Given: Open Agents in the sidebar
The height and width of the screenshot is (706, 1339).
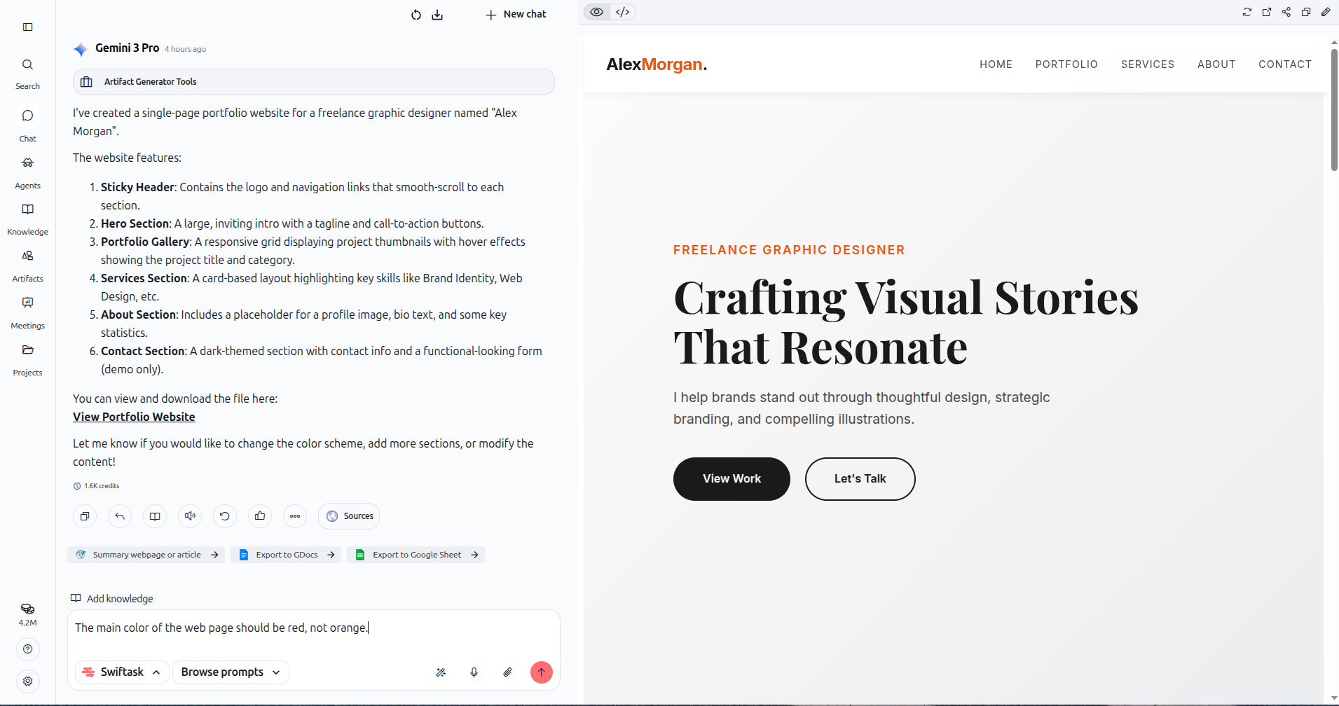Looking at the screenshot, I should tap(28, 172).
